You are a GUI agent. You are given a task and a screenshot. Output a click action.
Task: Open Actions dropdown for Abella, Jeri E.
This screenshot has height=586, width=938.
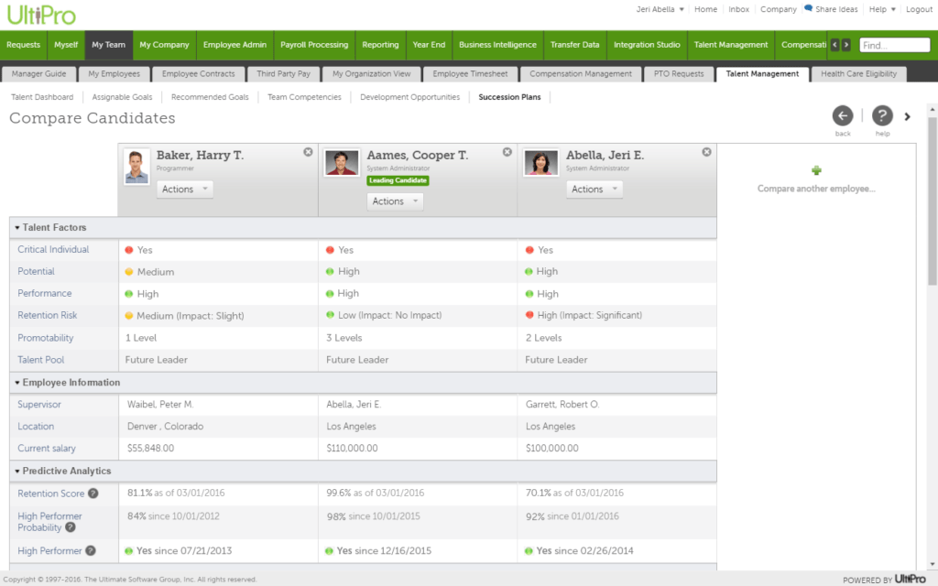pyautogui.click(x=594, y=189)
